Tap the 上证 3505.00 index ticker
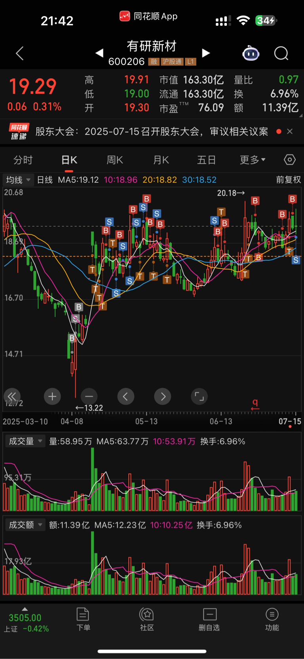304x659 pixels. [x=26, y=623]
